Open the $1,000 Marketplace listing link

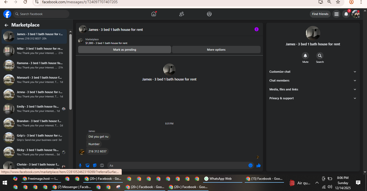pyautogui.click(x=106, y=43)
